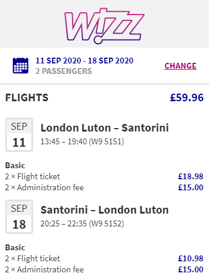Open the CHANGE link
The width and height of the screenshot is (209, 277).
[x=181, y=66]
